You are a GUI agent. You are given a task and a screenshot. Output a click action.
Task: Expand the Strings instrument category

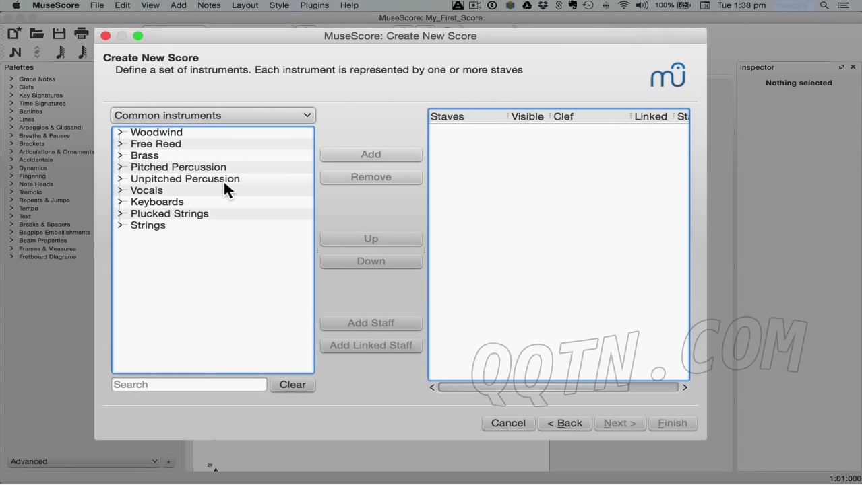(x=120, y=225)
